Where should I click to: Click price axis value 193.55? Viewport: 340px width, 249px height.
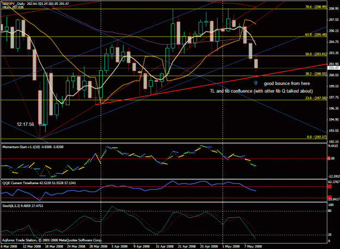click(x=333, y=130)
